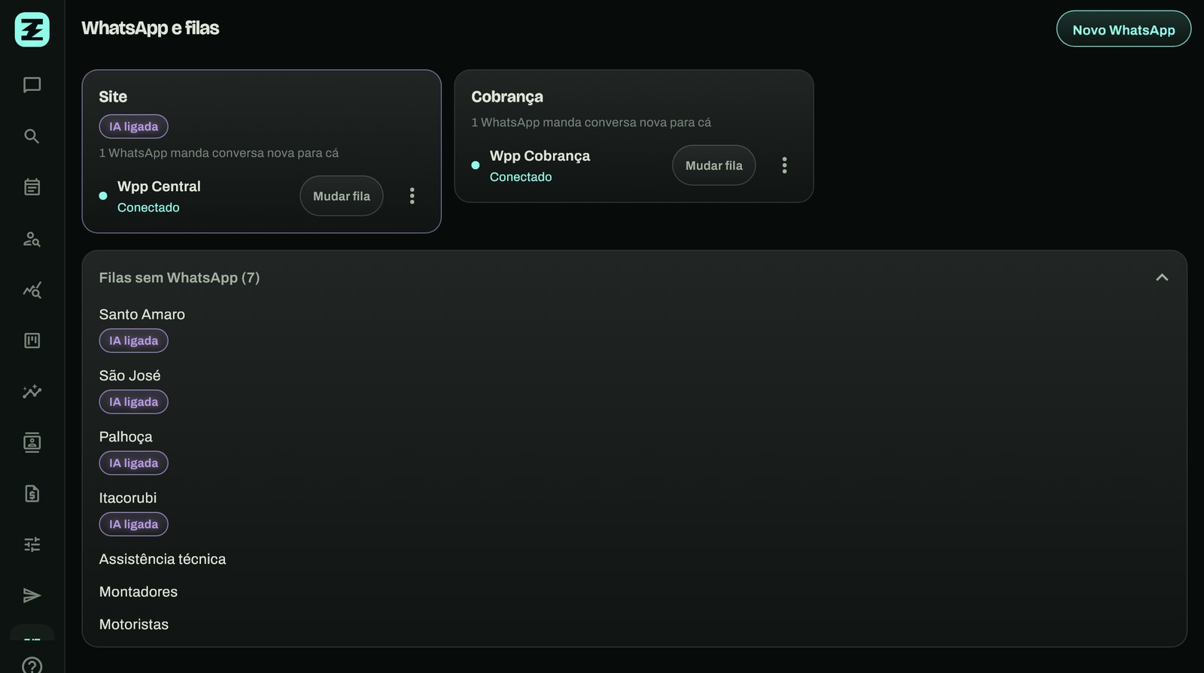Open the settings sliders icon

tap(32, 544)
